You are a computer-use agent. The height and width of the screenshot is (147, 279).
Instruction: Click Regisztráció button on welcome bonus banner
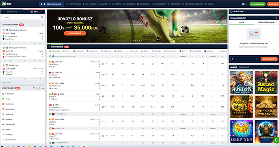pyautogui.click(x=75, y=33)
